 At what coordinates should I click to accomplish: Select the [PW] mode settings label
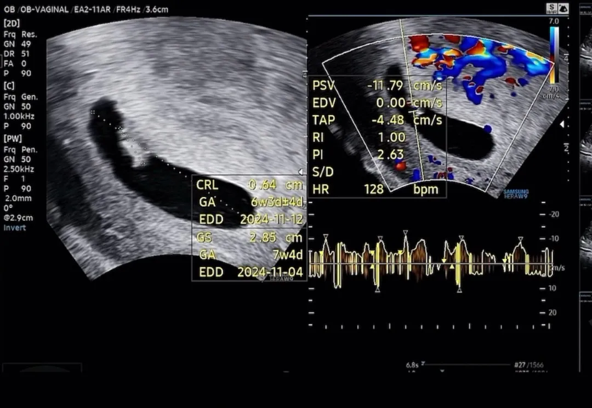pyautogui.click(x=13, y=139)
